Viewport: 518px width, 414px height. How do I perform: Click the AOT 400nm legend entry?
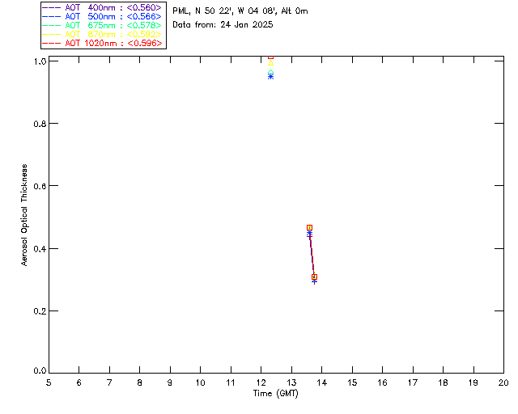point(103,7)
